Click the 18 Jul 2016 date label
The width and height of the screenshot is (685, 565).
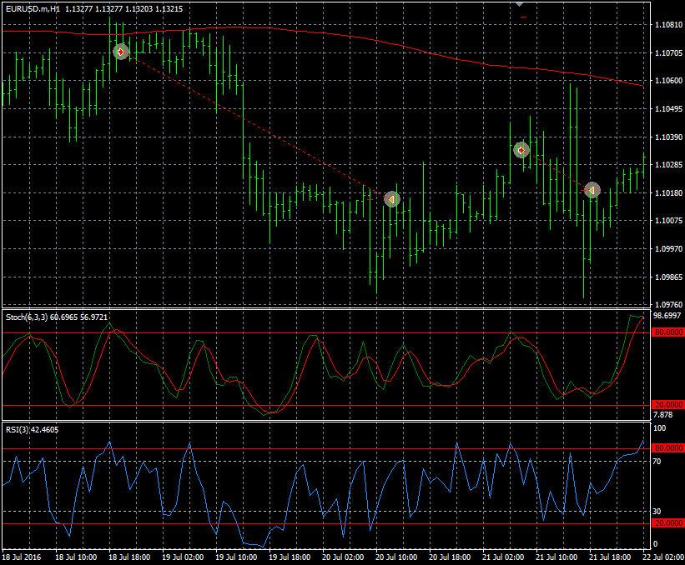click(22, 557)
